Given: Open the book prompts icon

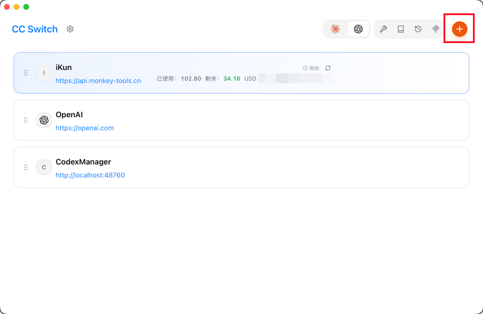Looking at the screenshot, I should click(x=401, y=29).
